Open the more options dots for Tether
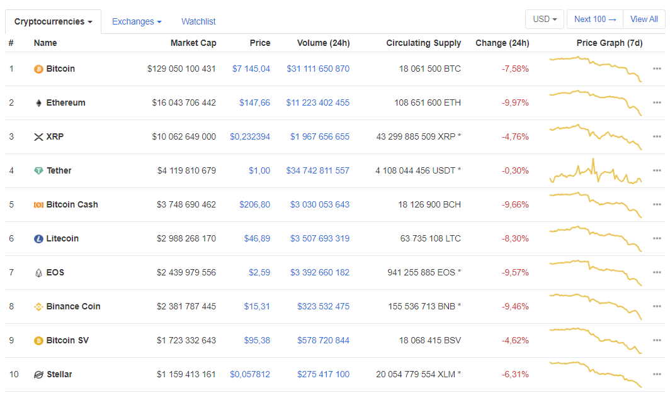The width and height of the screenshot is (670, 393). tap(657, 170)
